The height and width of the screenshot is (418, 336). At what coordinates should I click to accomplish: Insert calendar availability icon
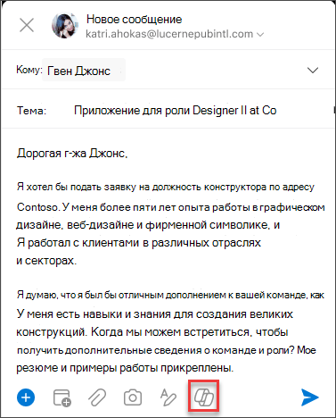61,398
